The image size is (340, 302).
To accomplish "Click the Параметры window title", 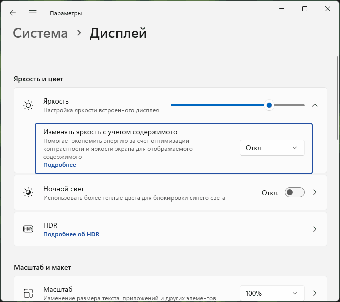I will [x=66, y=13].
